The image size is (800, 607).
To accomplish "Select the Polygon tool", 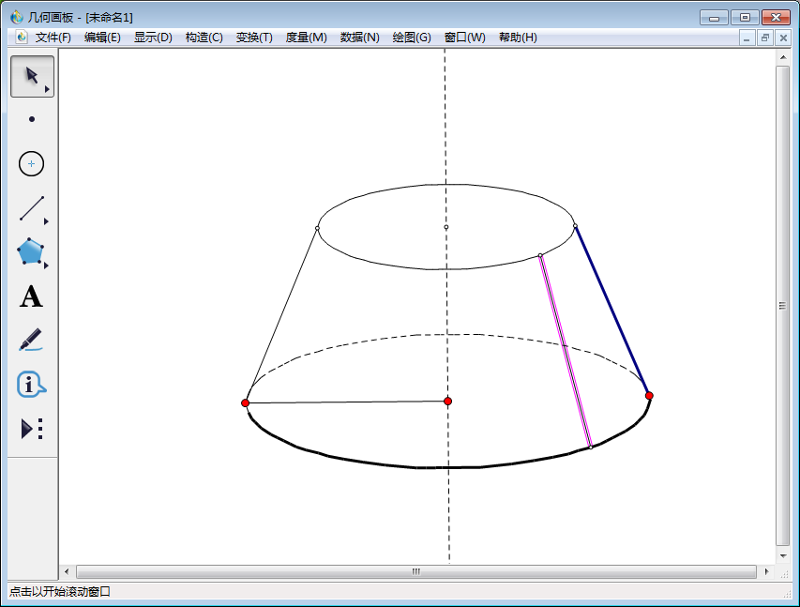I will (x=31, y=252).
